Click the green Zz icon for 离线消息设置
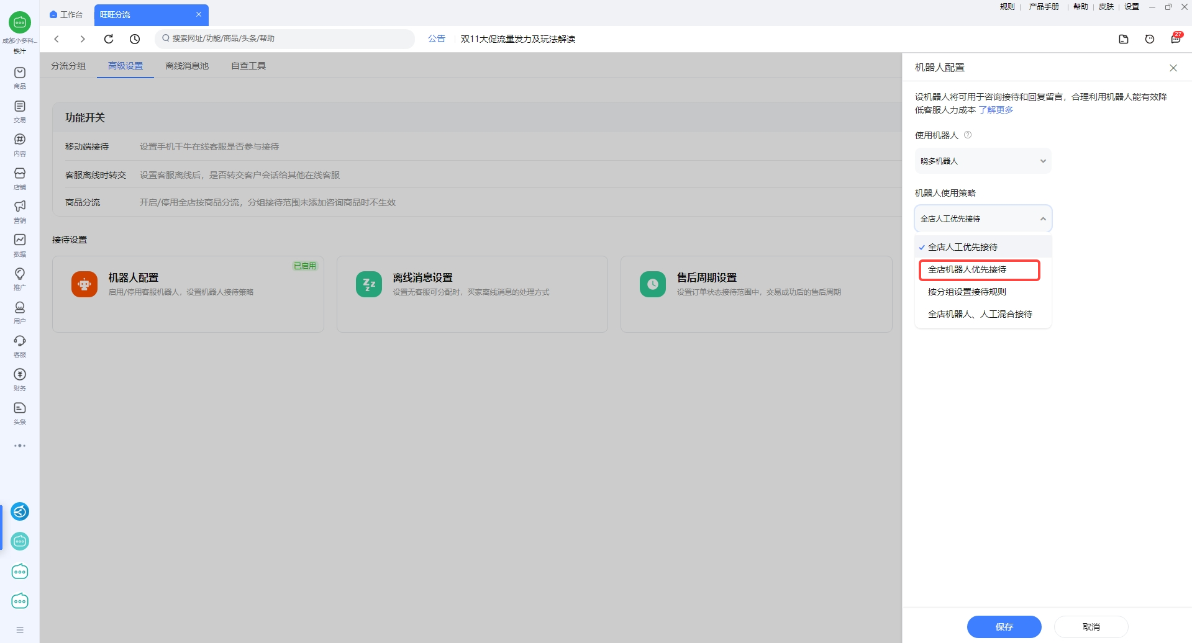The image size is (1192, 643). 369,284
